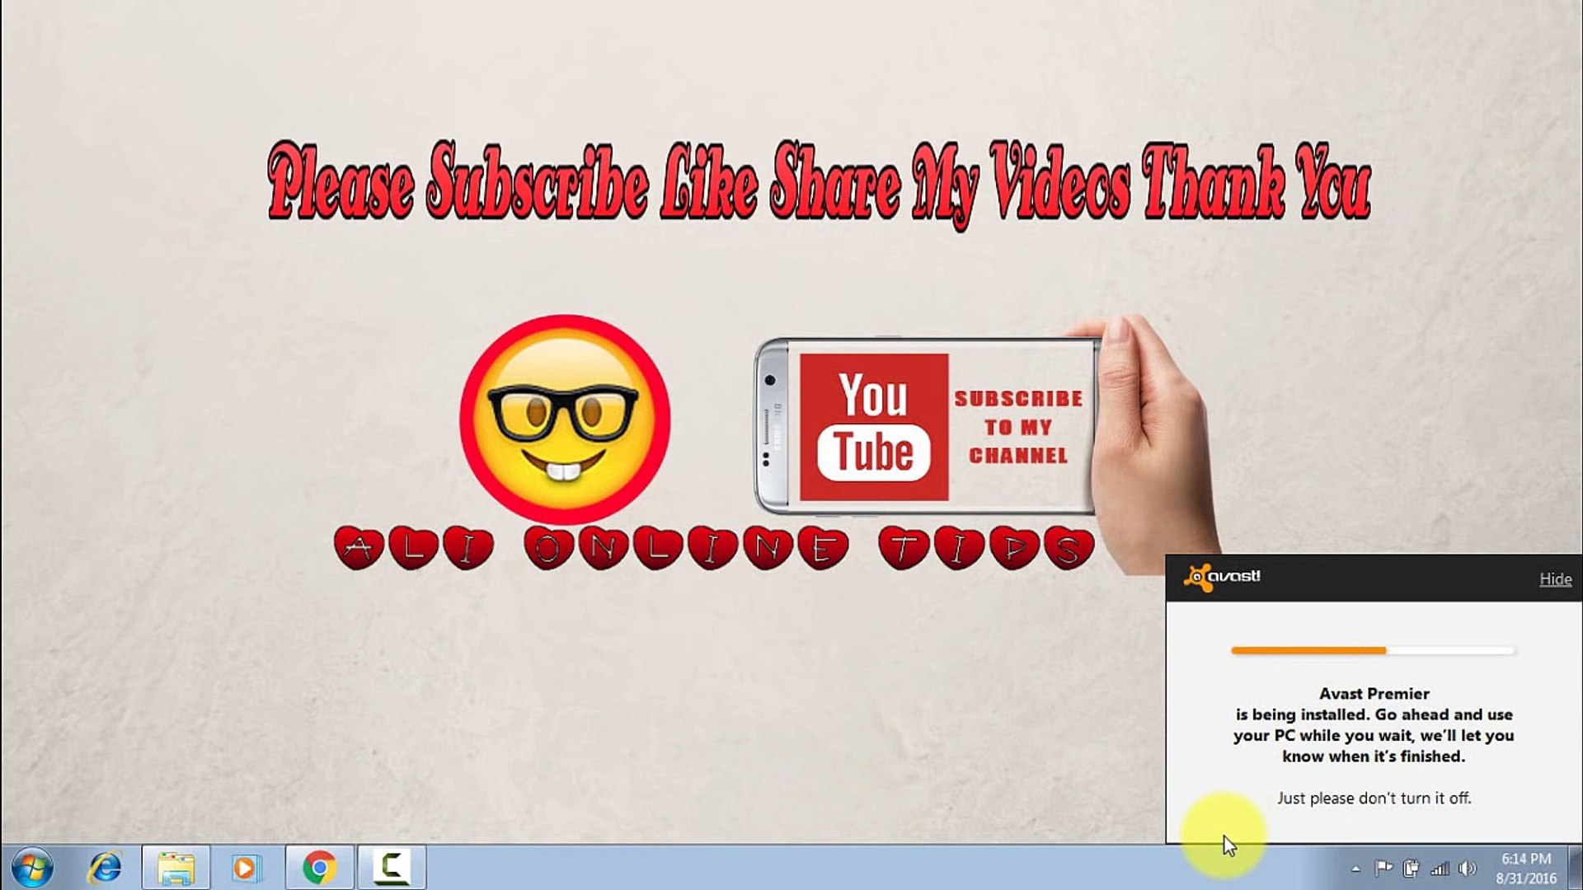The image size is (1583, 890).
Task: Open the clock and date display
Action: tap(1526, 869)
